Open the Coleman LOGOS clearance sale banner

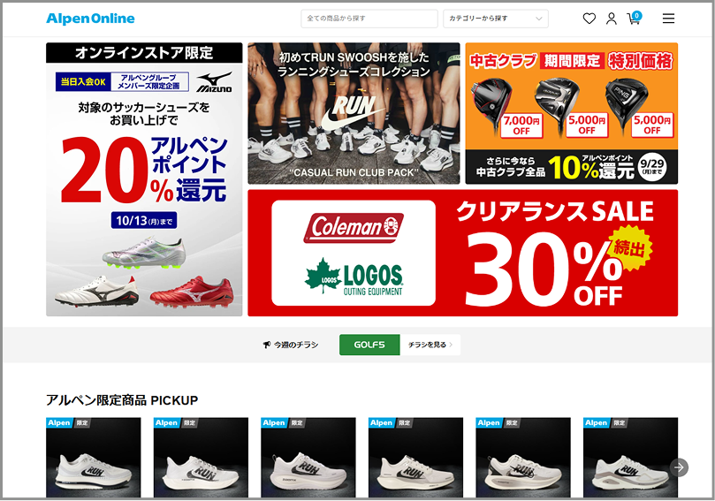(463, 253)
